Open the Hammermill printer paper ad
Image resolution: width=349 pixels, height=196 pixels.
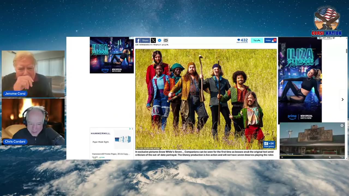[112, 143]
